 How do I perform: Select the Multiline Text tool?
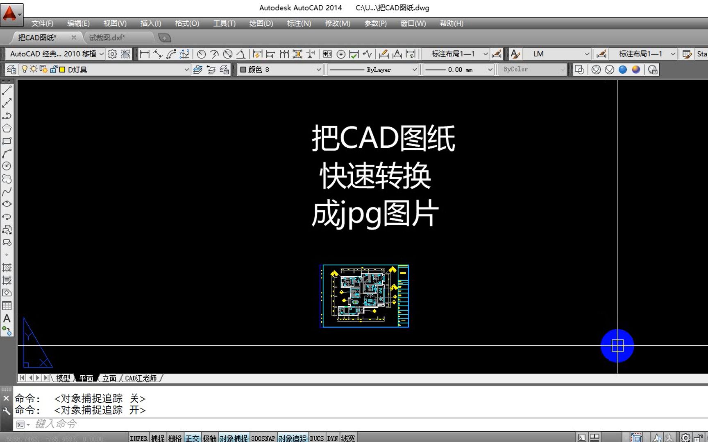[x=7, y=318]
